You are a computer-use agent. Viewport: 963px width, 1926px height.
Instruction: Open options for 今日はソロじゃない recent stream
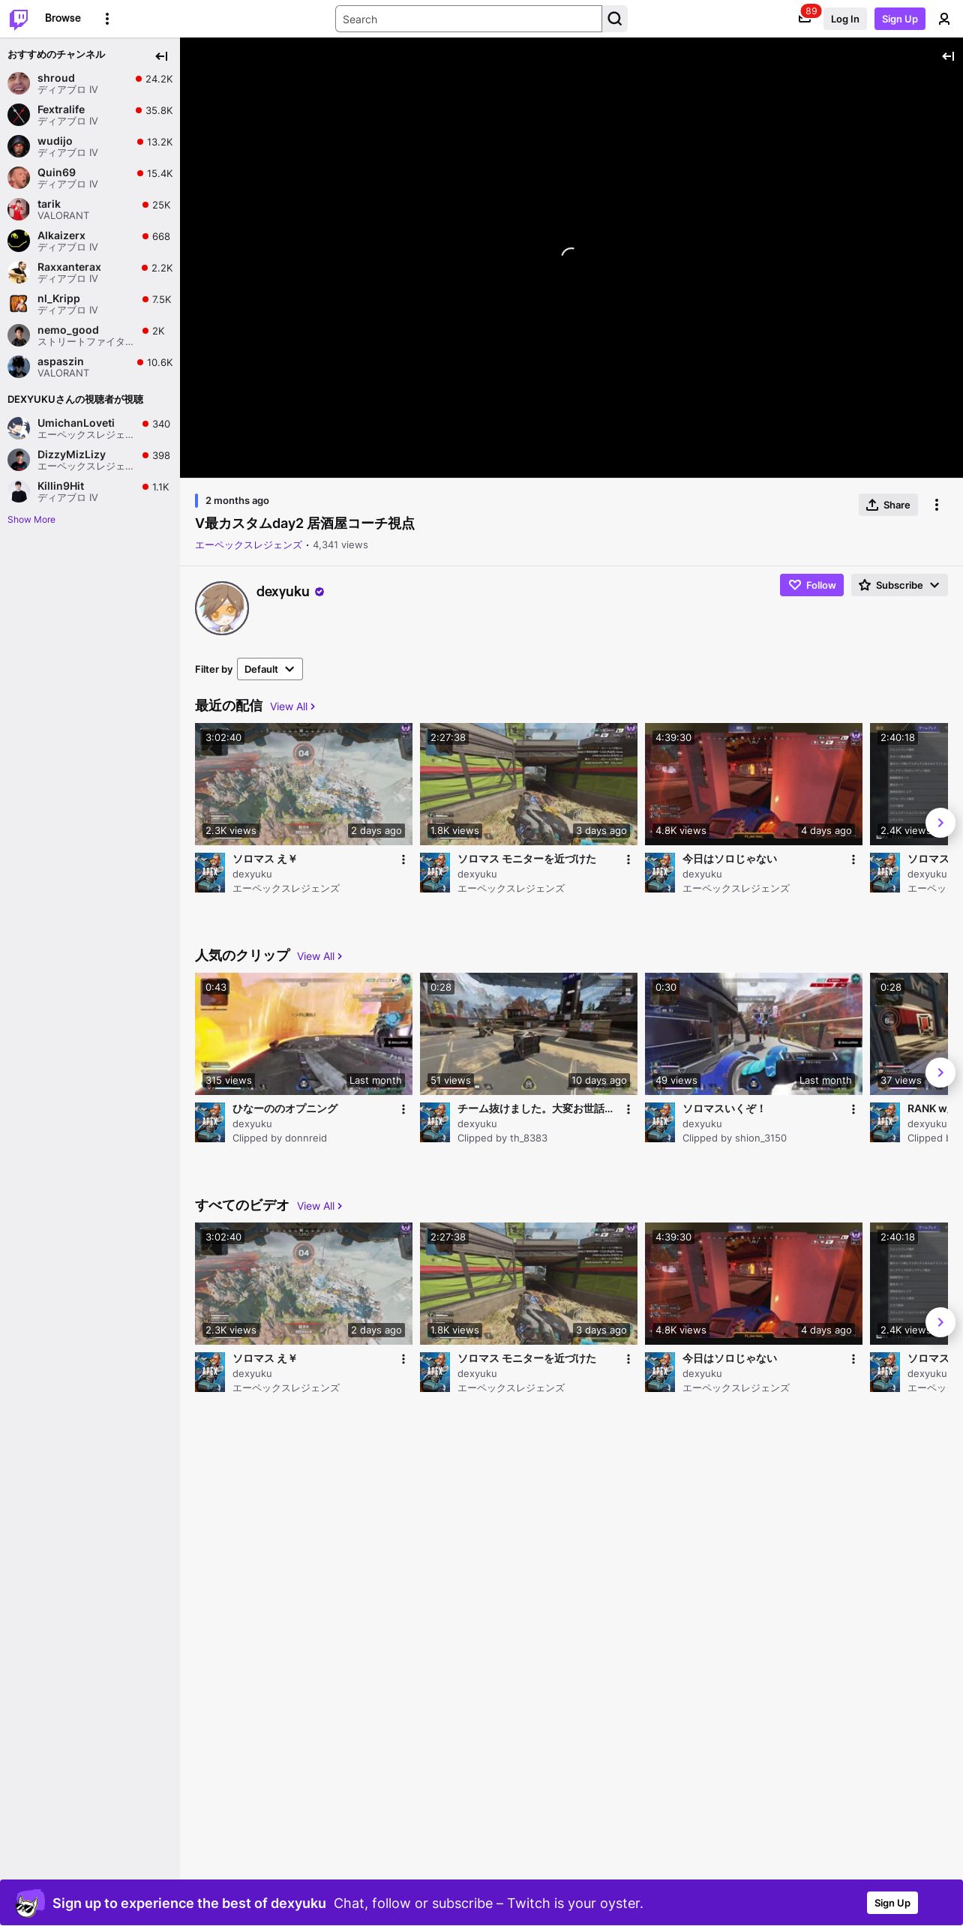coord(853,859)
